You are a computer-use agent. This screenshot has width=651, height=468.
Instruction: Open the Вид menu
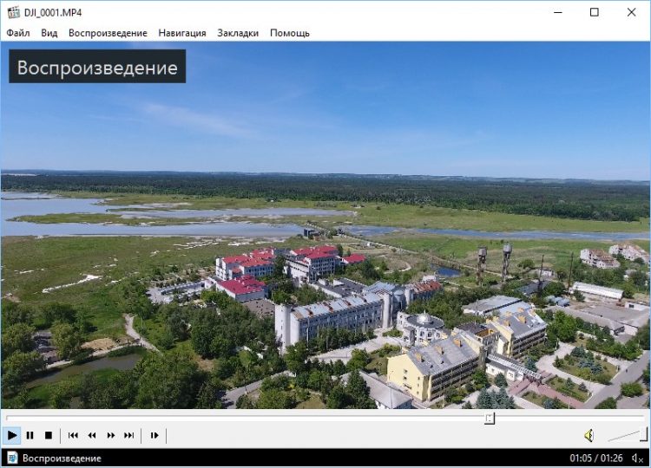49,33
